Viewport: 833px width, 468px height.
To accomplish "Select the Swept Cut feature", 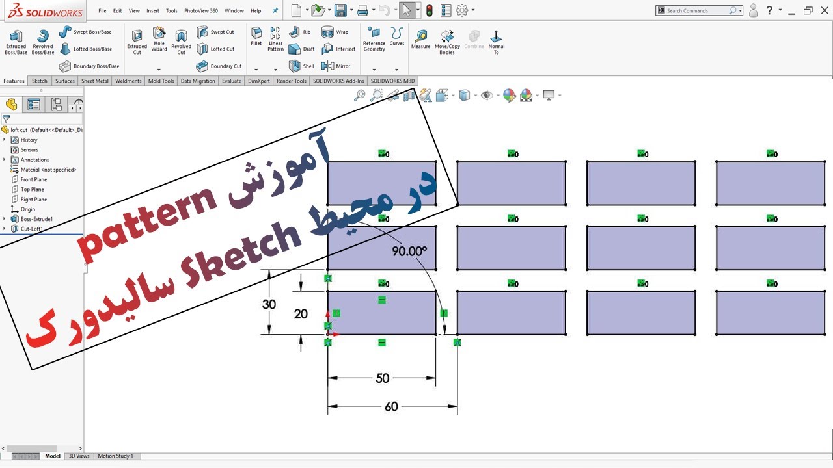I will [215, 32].
